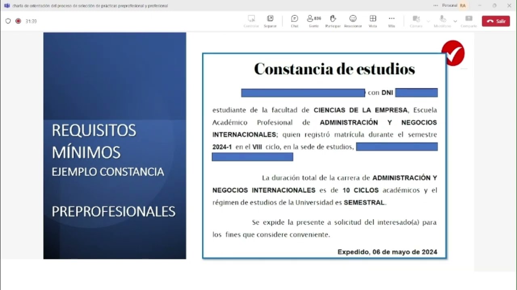Toggle the Micrófono mute button
This screenshot has height=290, width=517.
coord(442,21)
